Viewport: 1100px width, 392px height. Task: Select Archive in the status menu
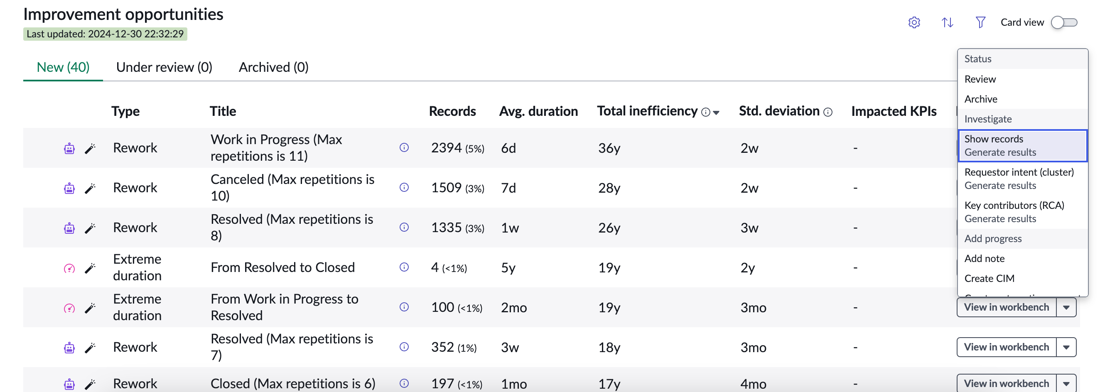click(1022, 99)
